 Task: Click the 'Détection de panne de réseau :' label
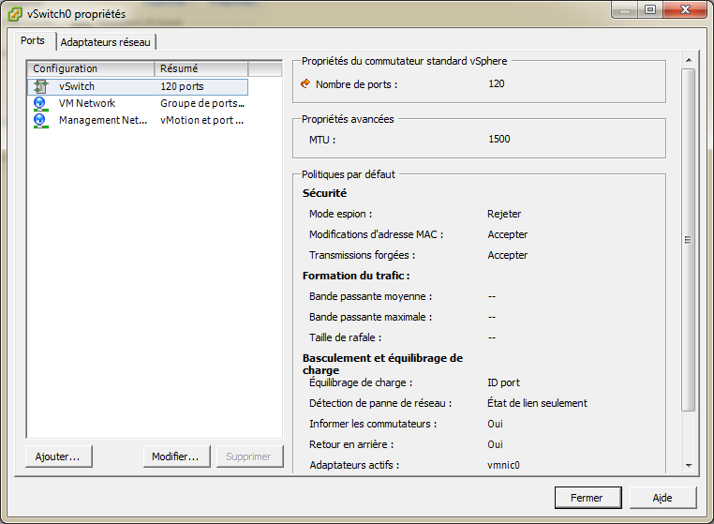tap(380, 403)
